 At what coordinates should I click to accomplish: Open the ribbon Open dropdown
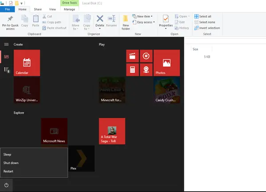tap(182, 16)
